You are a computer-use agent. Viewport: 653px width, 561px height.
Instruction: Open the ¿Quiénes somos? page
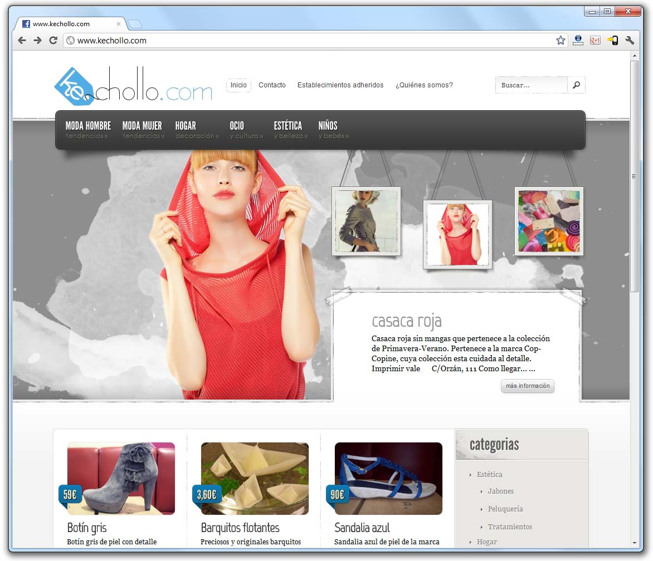click(424, 85)
